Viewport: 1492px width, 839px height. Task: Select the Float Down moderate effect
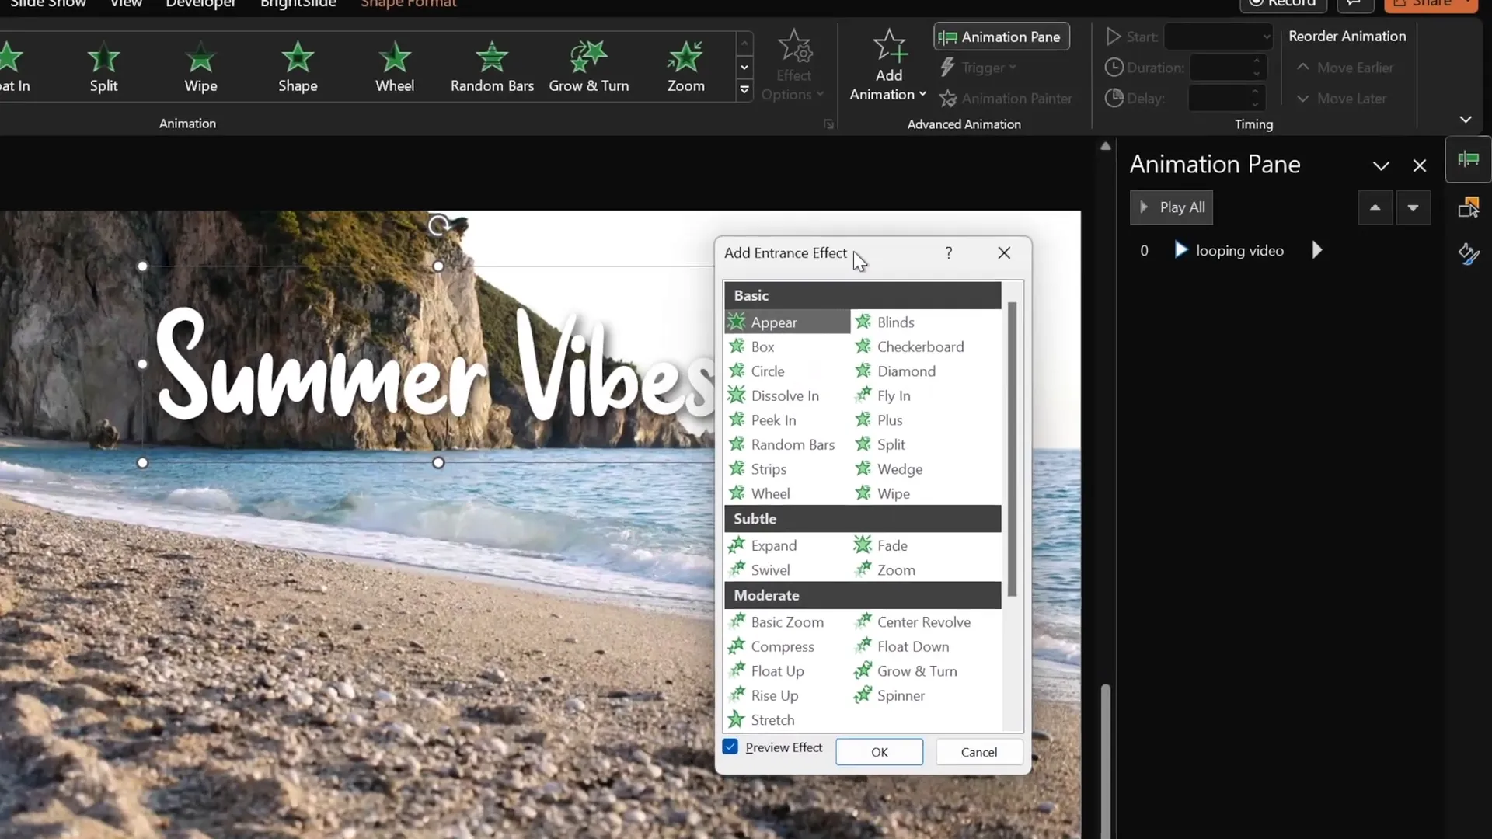coord(912,646)
